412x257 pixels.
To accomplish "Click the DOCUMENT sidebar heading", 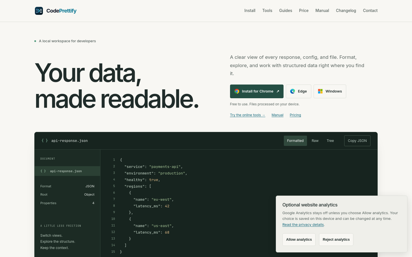I will coord(48,159).
